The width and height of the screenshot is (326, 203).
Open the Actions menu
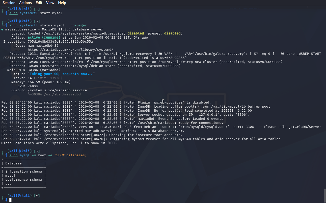[x=25, y=3]
